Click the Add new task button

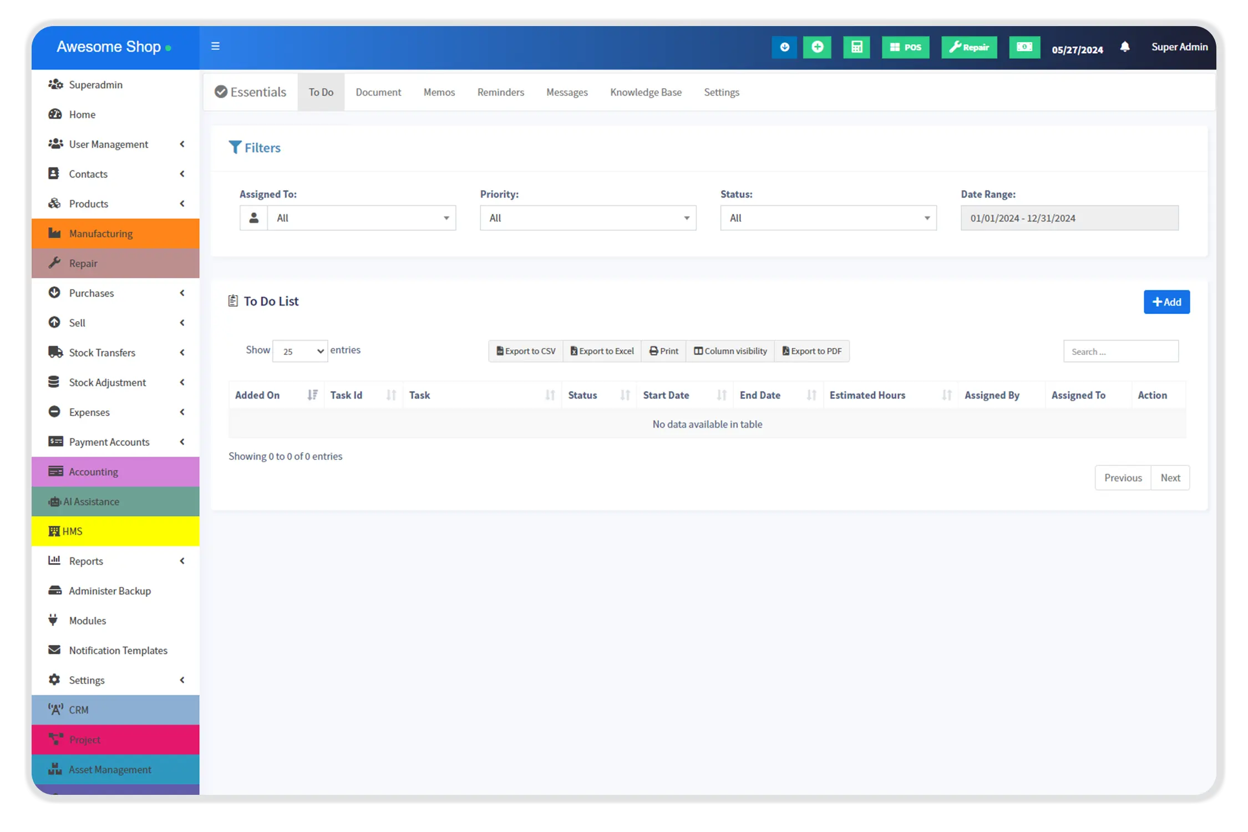click(x=1166, y=301)
